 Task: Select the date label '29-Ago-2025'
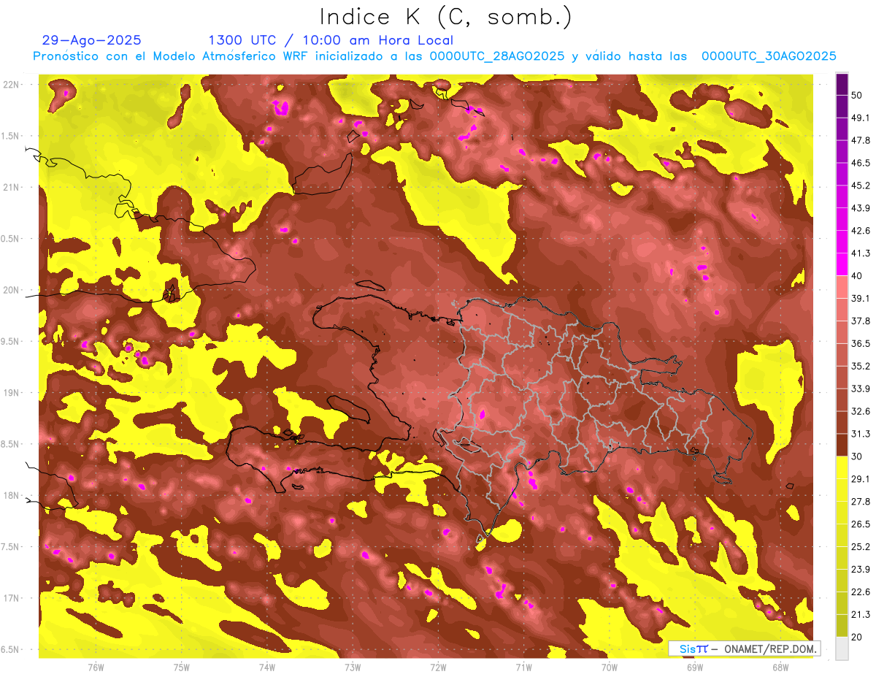click(x=92, y=40)
